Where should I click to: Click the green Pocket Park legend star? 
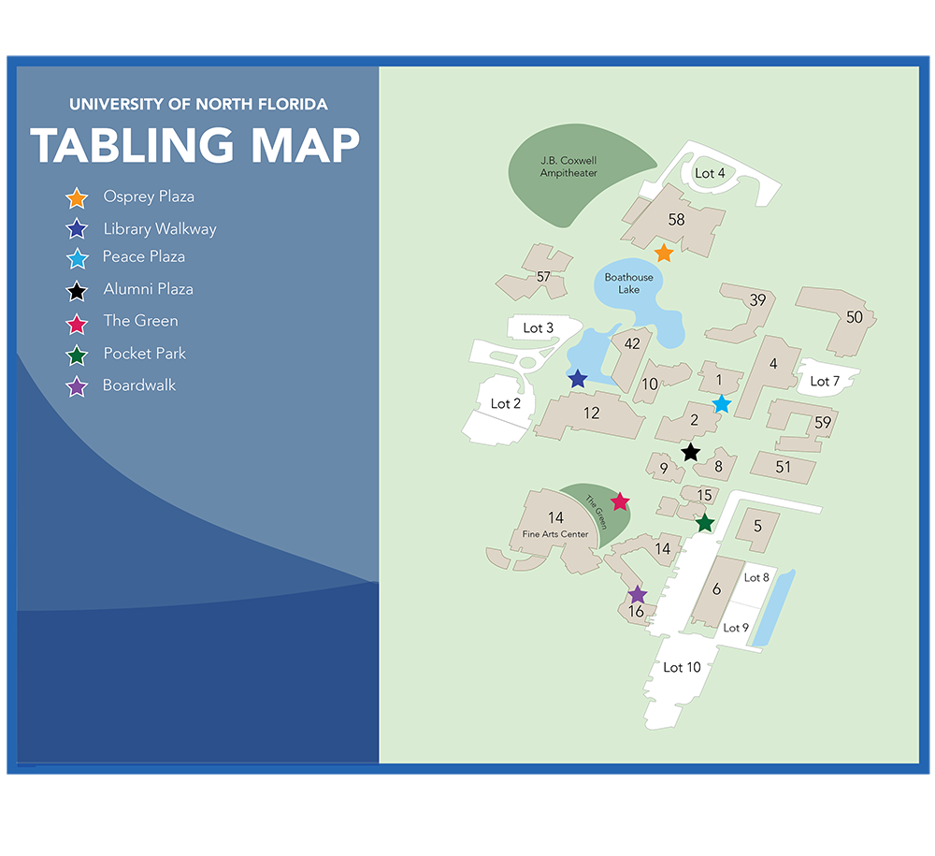coord(77,356)
